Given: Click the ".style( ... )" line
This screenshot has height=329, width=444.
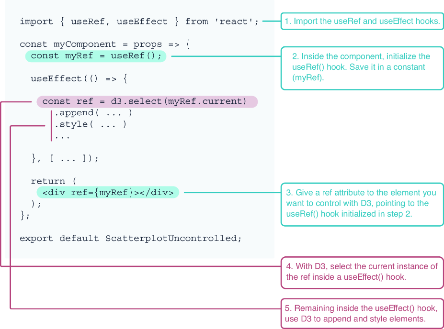Looking at the screenshot, I should (x=91, y=124).
